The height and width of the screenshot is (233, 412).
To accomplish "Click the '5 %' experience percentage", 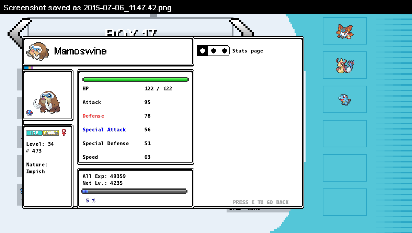I will (91, 200).
